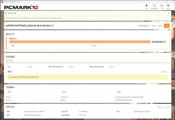This screenshot has width=175, height=120.
Task: Select the orange 现代办公 tab under 性能数据
Action: pos(10,61)
